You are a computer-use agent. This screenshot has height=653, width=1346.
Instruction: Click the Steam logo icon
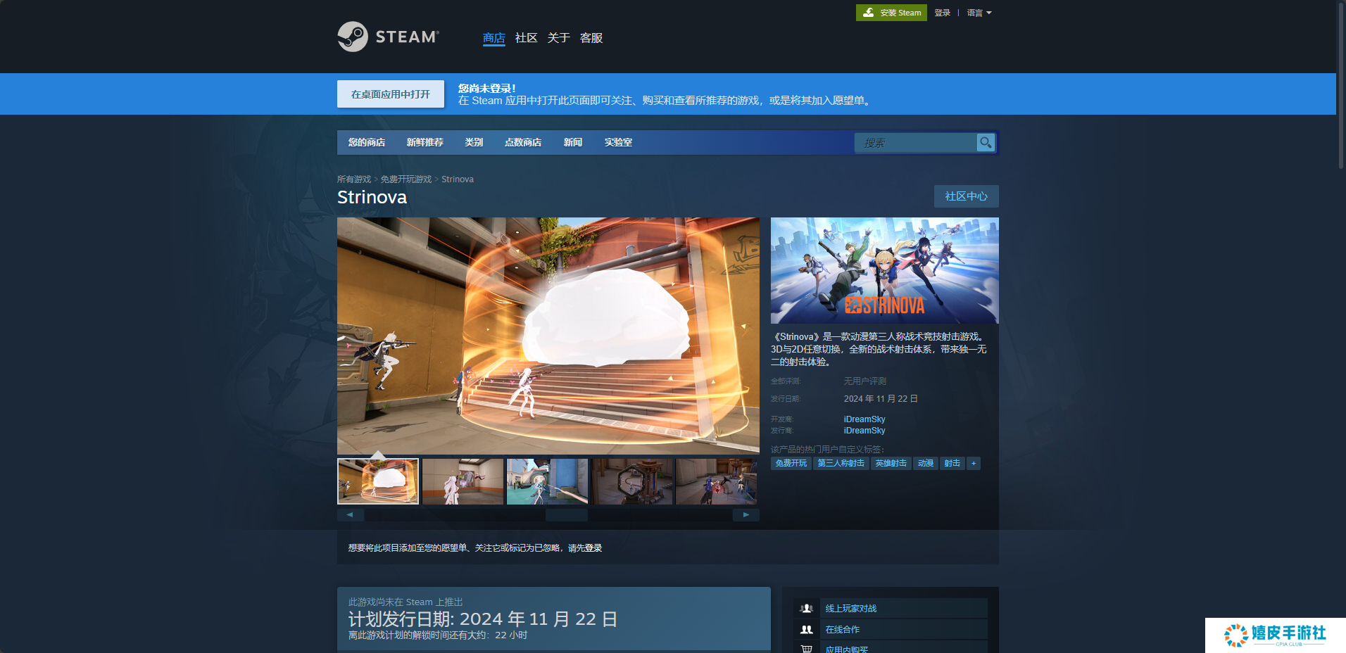click(x=353, y=37)
